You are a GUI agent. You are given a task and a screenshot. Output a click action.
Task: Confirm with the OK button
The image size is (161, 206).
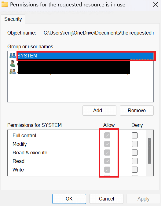[x=69, y=199]
